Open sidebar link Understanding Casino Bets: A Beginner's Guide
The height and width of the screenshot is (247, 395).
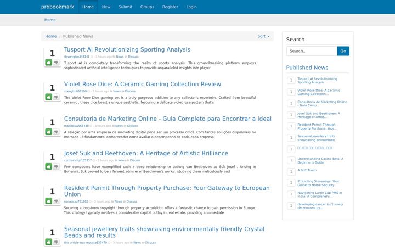320,160
